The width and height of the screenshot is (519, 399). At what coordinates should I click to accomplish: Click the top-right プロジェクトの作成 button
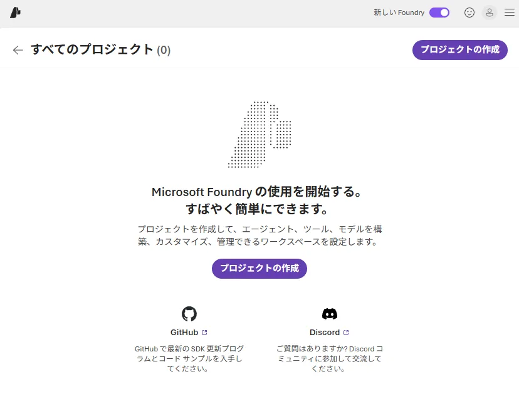coord(459,50)
